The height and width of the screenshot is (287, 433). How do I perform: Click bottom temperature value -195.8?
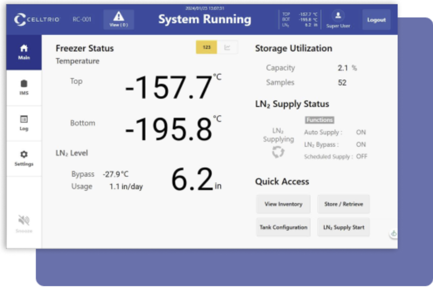169,129
